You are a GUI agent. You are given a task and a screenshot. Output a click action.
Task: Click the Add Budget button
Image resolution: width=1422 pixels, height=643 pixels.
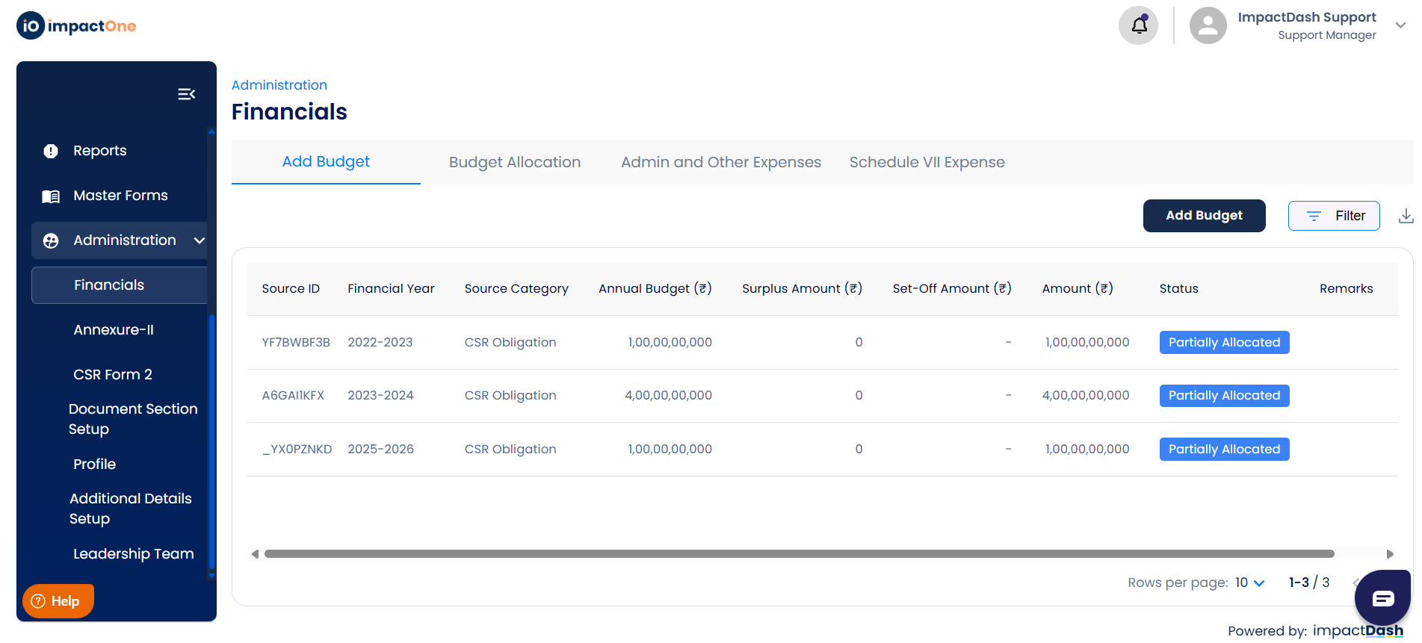tap(1204, 216)
